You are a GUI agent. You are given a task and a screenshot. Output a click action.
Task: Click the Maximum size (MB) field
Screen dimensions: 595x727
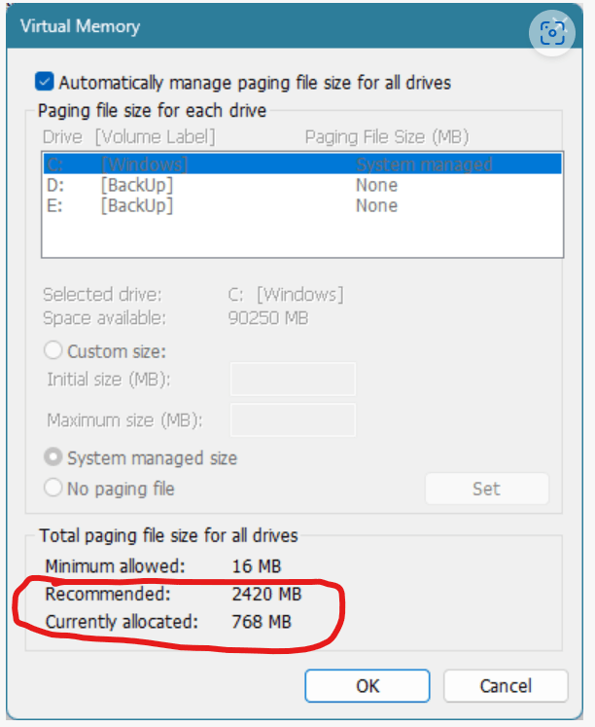click(293, 420)
